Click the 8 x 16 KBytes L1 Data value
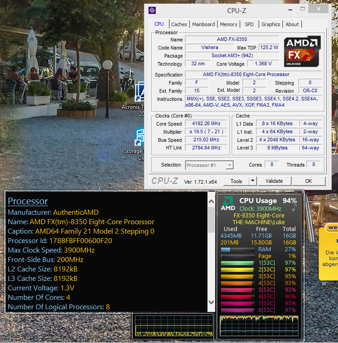The width and height of the screenshot is (338, 343). pyautogui.click(x=277, y=124)
